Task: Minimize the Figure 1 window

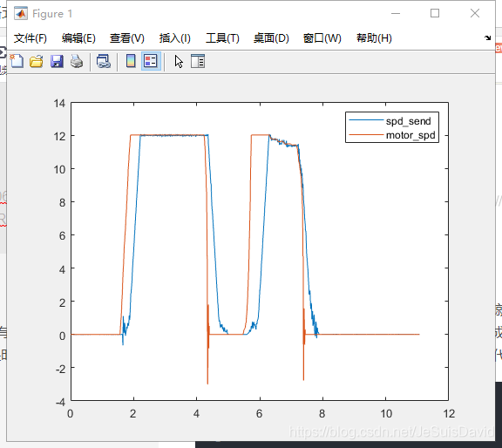Action: [396, 13]
